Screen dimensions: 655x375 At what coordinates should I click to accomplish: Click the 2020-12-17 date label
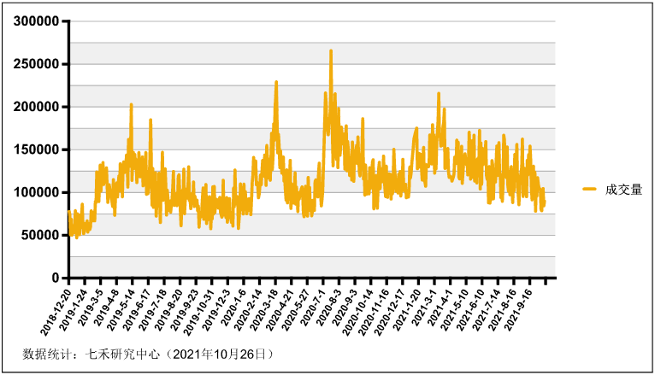[389, 311]
